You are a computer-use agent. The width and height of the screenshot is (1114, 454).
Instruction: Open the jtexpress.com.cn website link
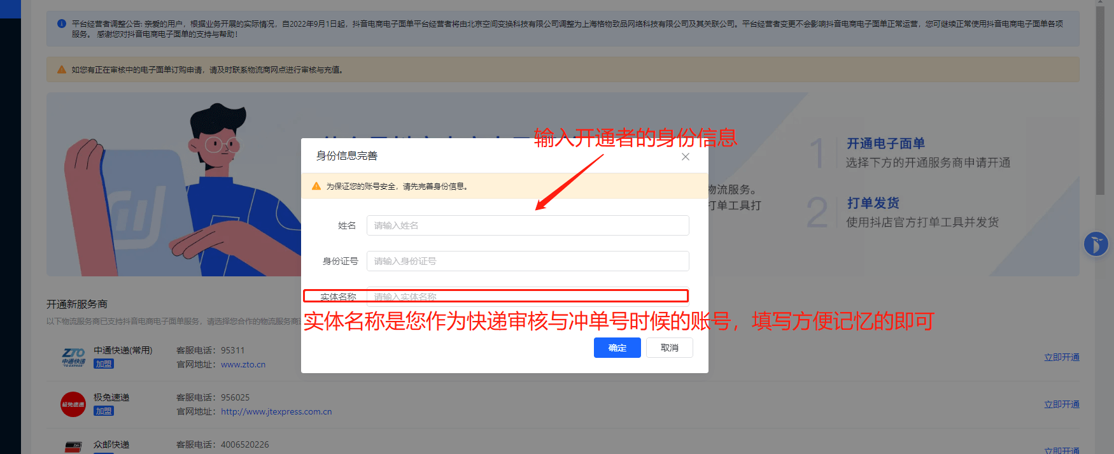(x=276, y=412)
